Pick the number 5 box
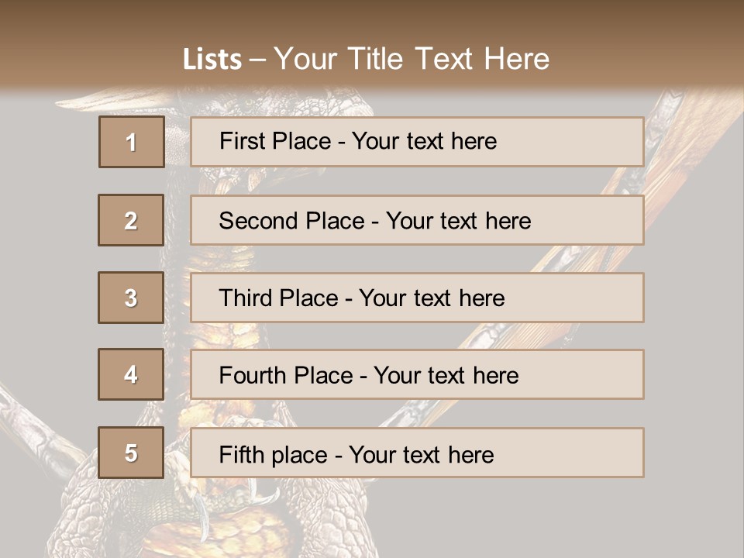Image resolution: width=744 pixels, height=558 pixels. [x=131, y=452]
